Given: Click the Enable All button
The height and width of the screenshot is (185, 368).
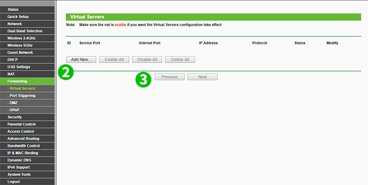Looking at the screenshot, I should [x=114, y=59].
